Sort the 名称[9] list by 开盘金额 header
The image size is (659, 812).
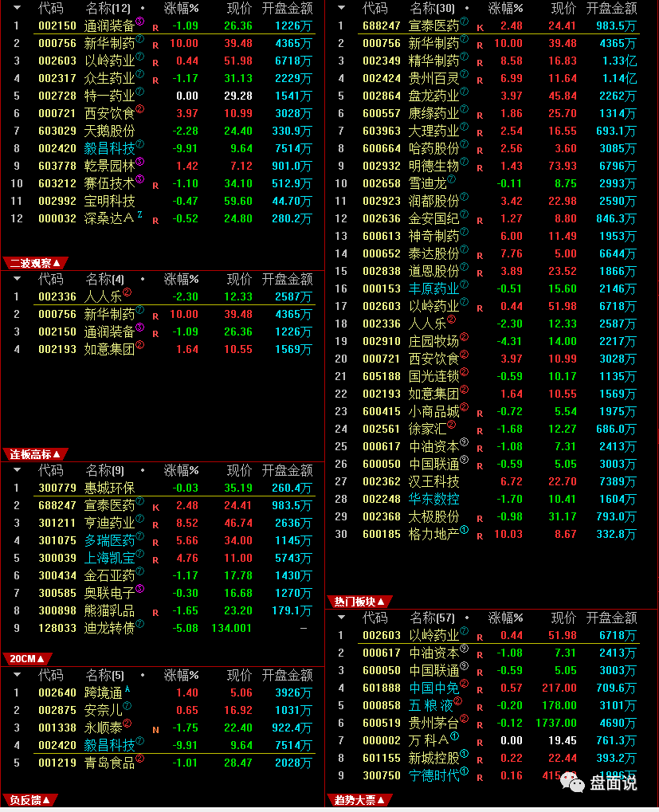288,470
